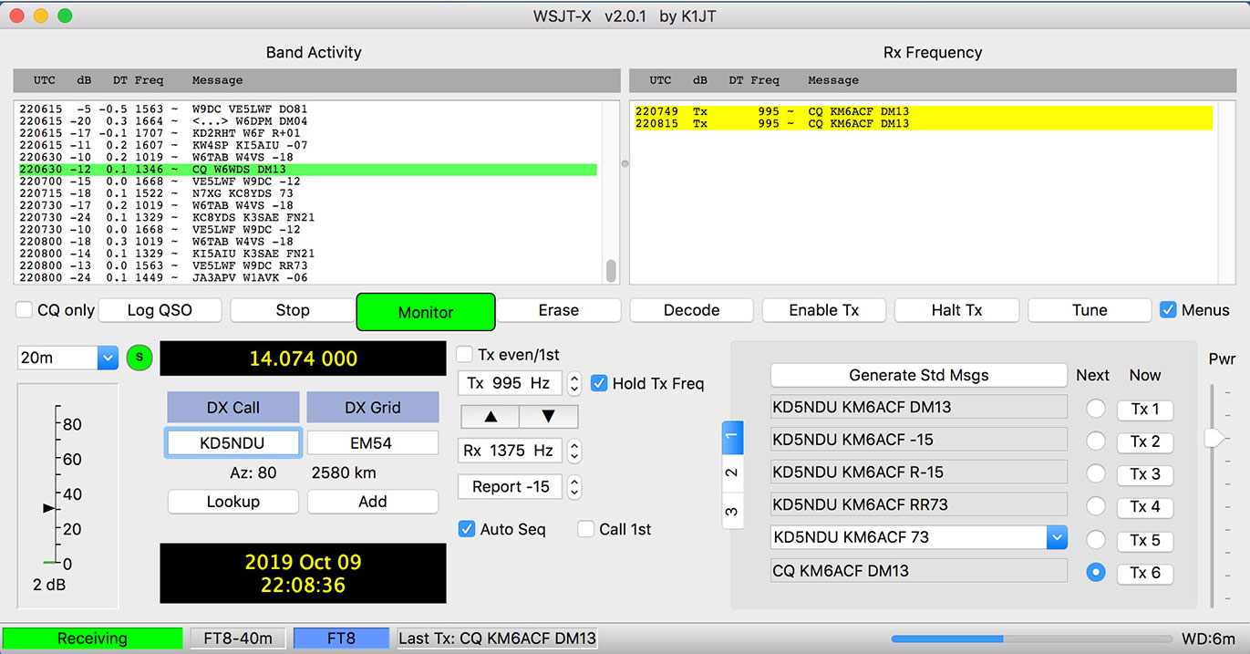The image size is (1250, 654).
Task: Send Tx 1 now
Action: (x=1145, y=410)
